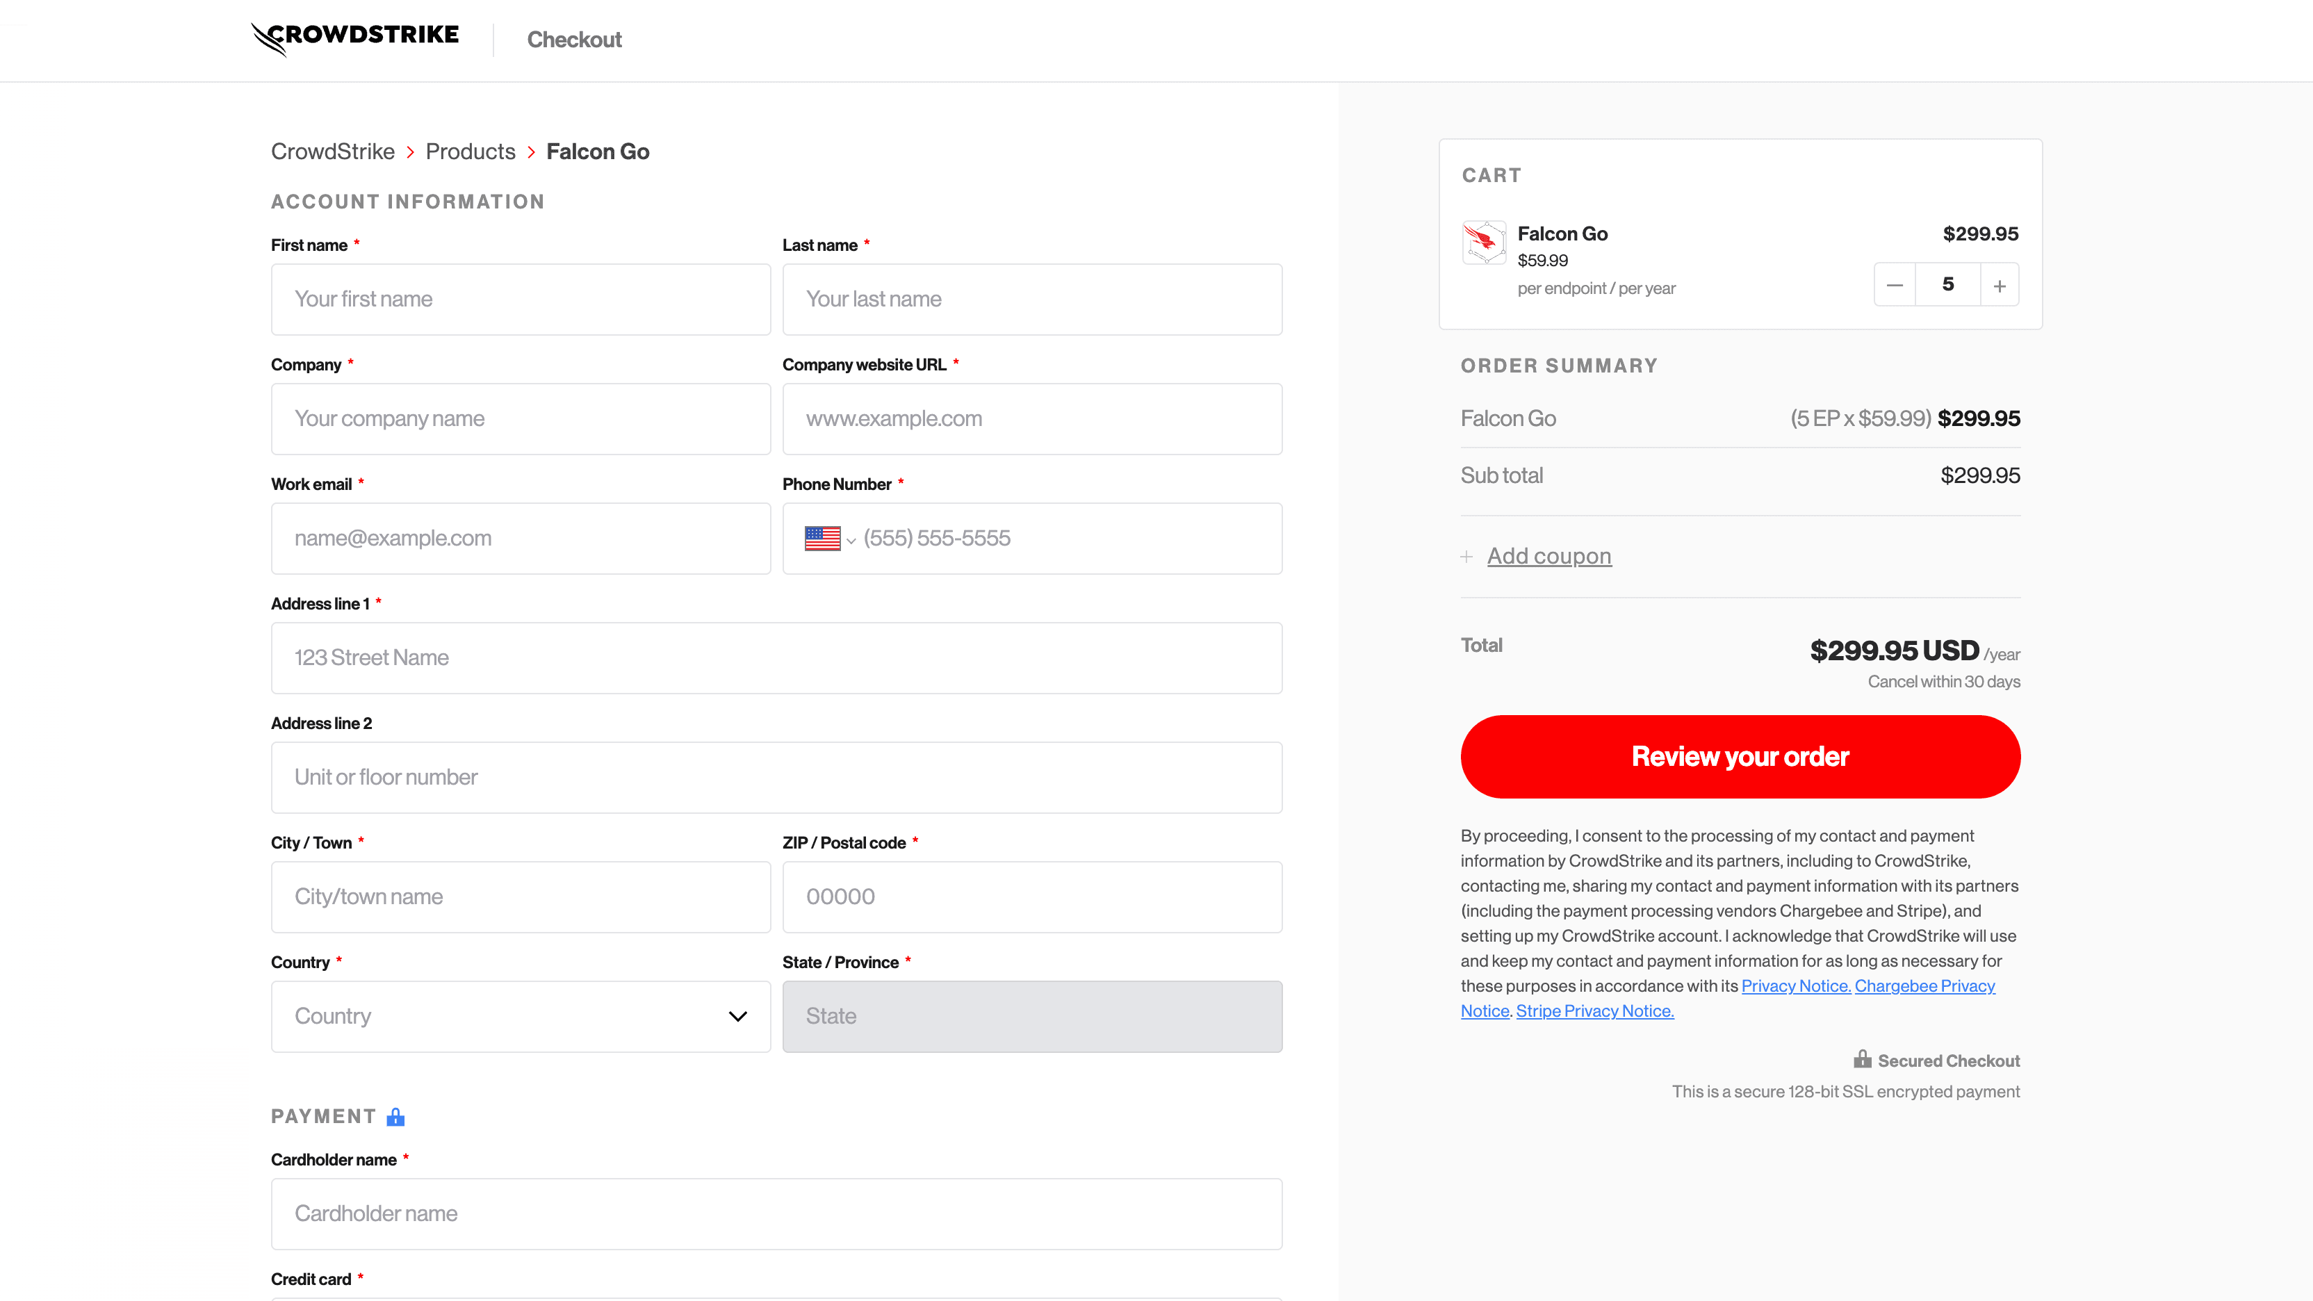Click the plus icon beside Add coupon

click(1467, 557)
